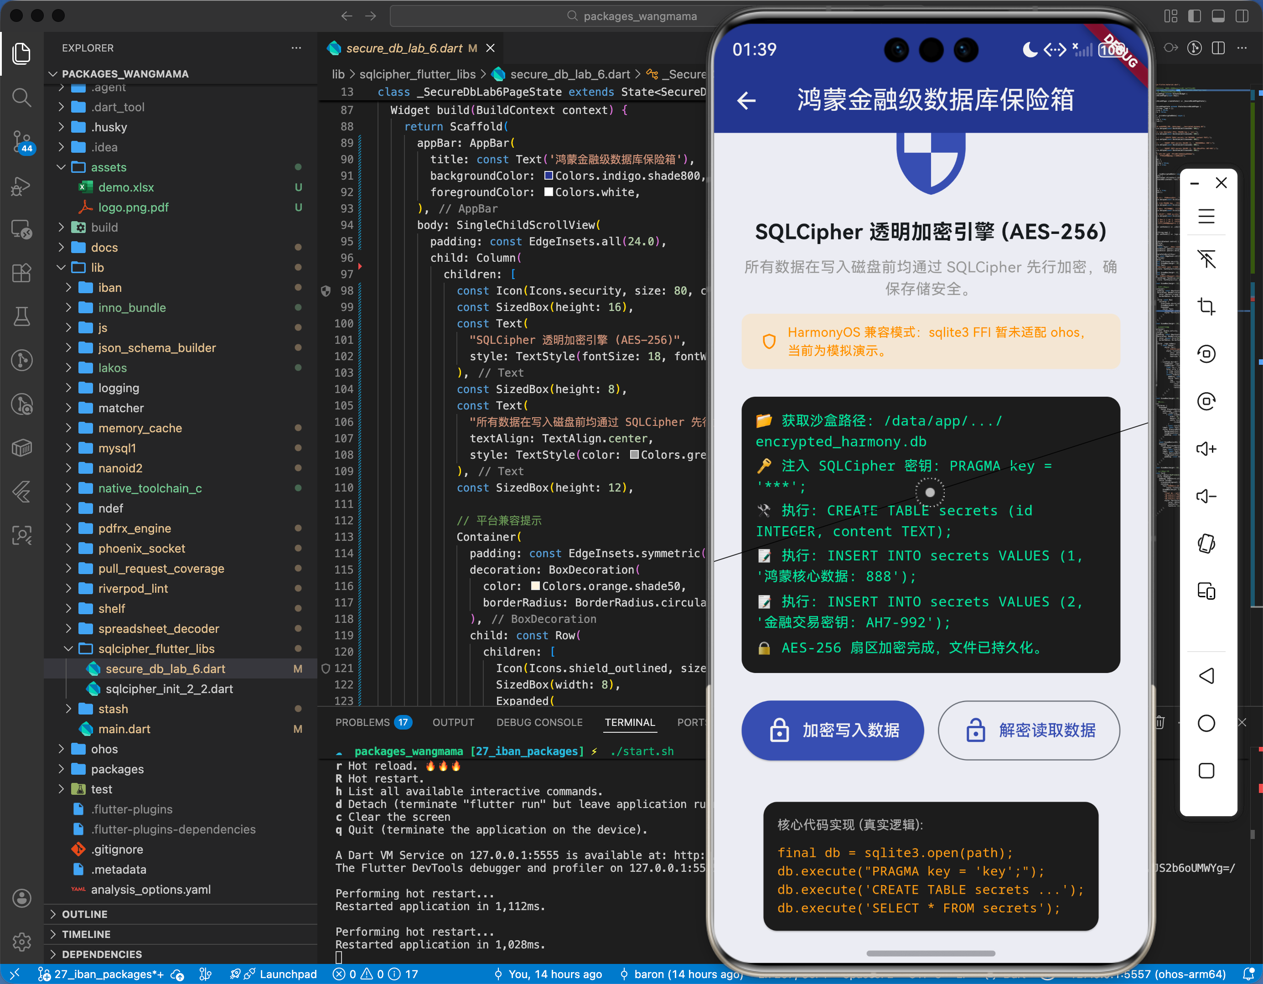Switch to the DEBUG CONSOLE tab
The image size is (1263, 984).
click(x=539, y=723)
